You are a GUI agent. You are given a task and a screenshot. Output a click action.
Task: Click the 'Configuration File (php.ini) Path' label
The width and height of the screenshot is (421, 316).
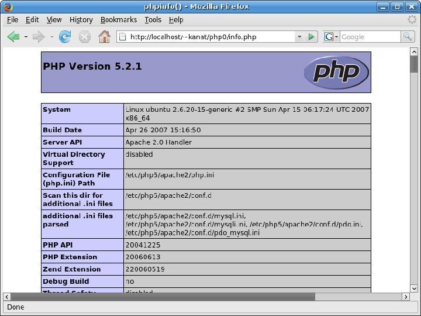76,179
